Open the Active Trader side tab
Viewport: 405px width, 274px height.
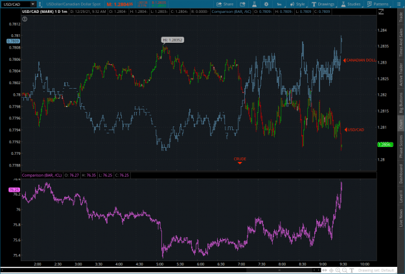(x=401, y=74)
